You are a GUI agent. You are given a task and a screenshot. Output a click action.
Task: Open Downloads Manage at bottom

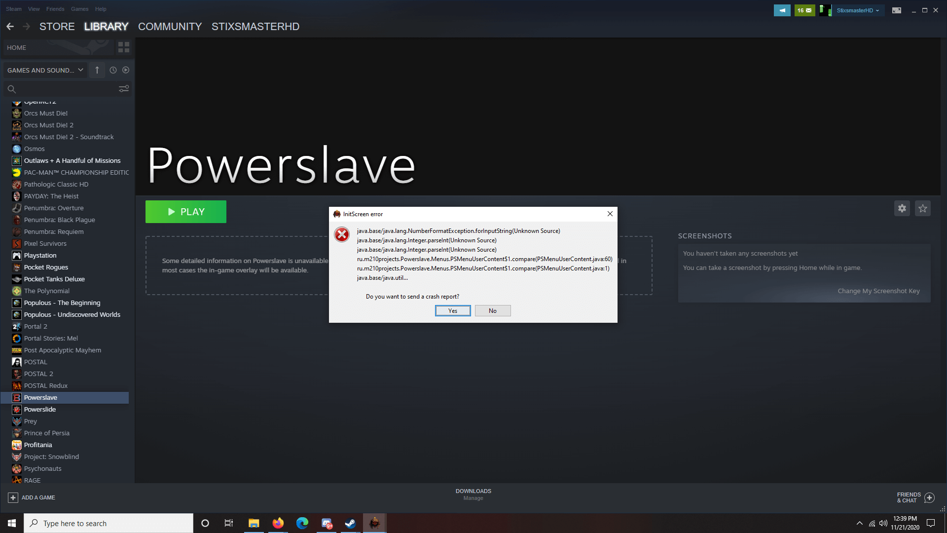click(x=473, y=495)
